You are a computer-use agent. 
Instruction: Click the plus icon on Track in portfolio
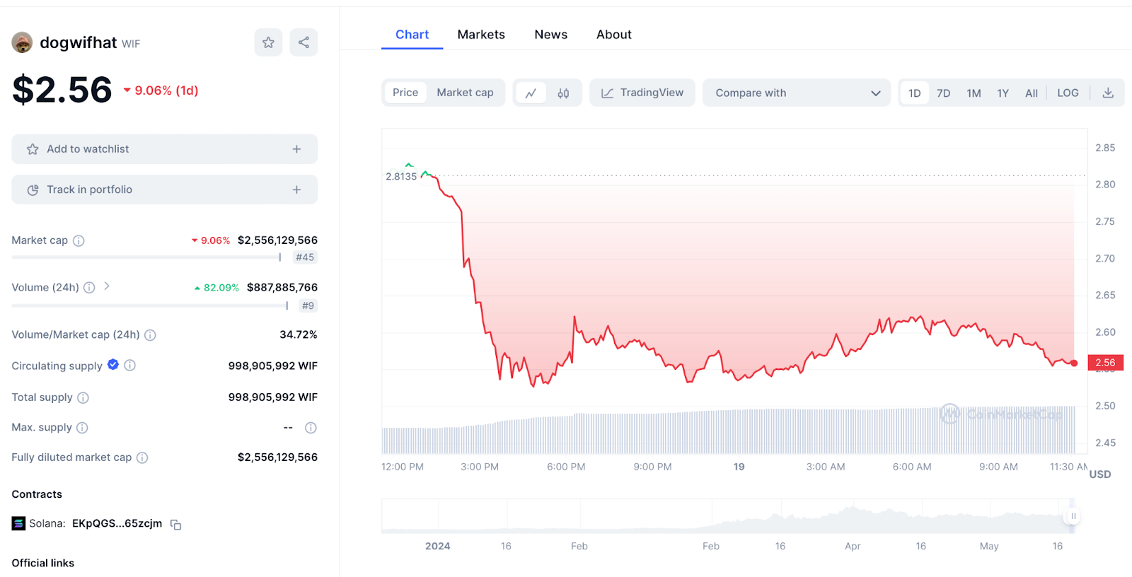[x=296, y=190]
